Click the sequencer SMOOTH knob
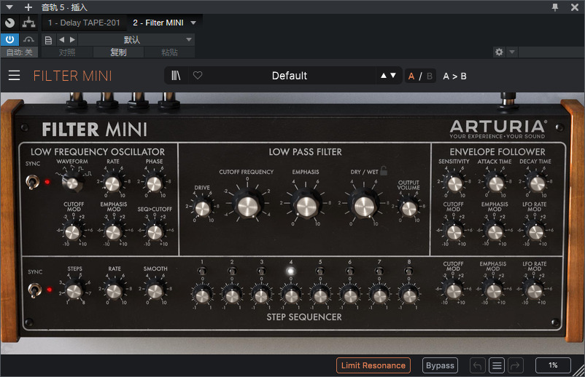585x377 pixels. tap(155, 291)
